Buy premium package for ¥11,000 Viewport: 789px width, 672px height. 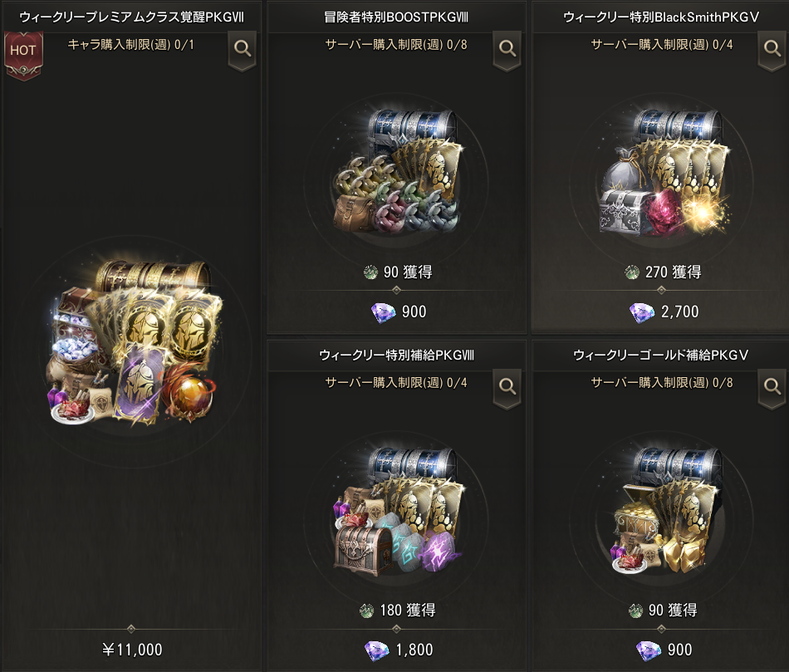click(132, 650)
